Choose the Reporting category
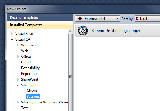 [29, 74]
